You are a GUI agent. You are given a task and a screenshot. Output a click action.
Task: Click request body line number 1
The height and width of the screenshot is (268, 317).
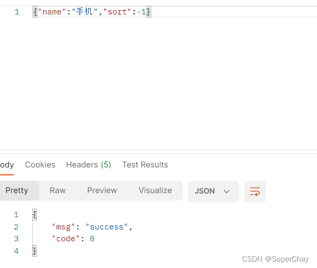click(17, 12)
